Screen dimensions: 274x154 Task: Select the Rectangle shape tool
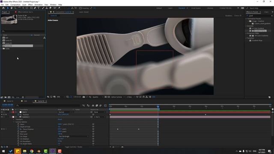tap(31, 8)
